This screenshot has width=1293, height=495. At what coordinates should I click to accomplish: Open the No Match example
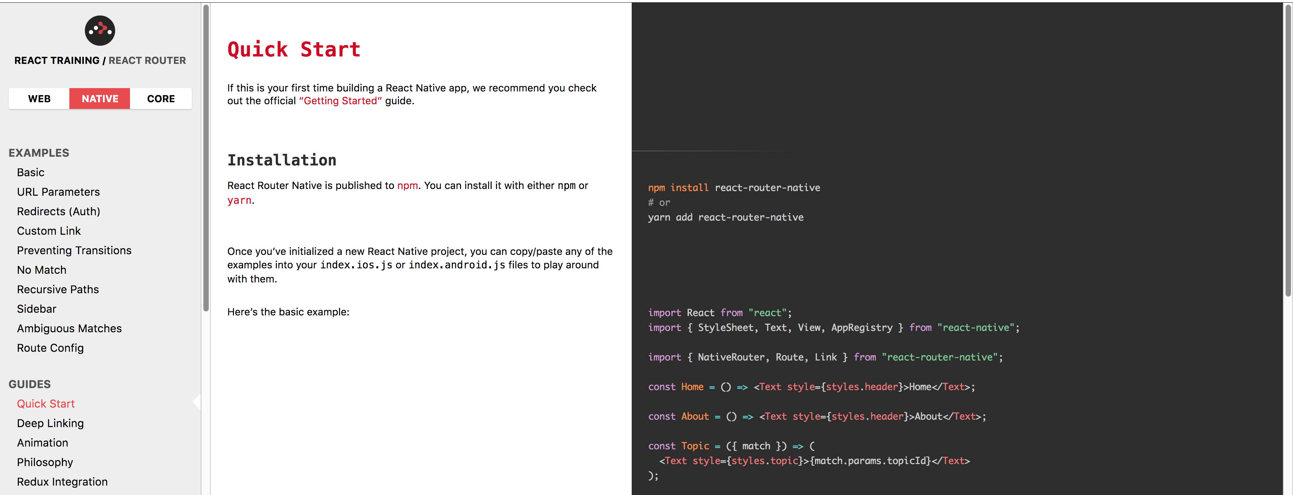click(42, 270)
